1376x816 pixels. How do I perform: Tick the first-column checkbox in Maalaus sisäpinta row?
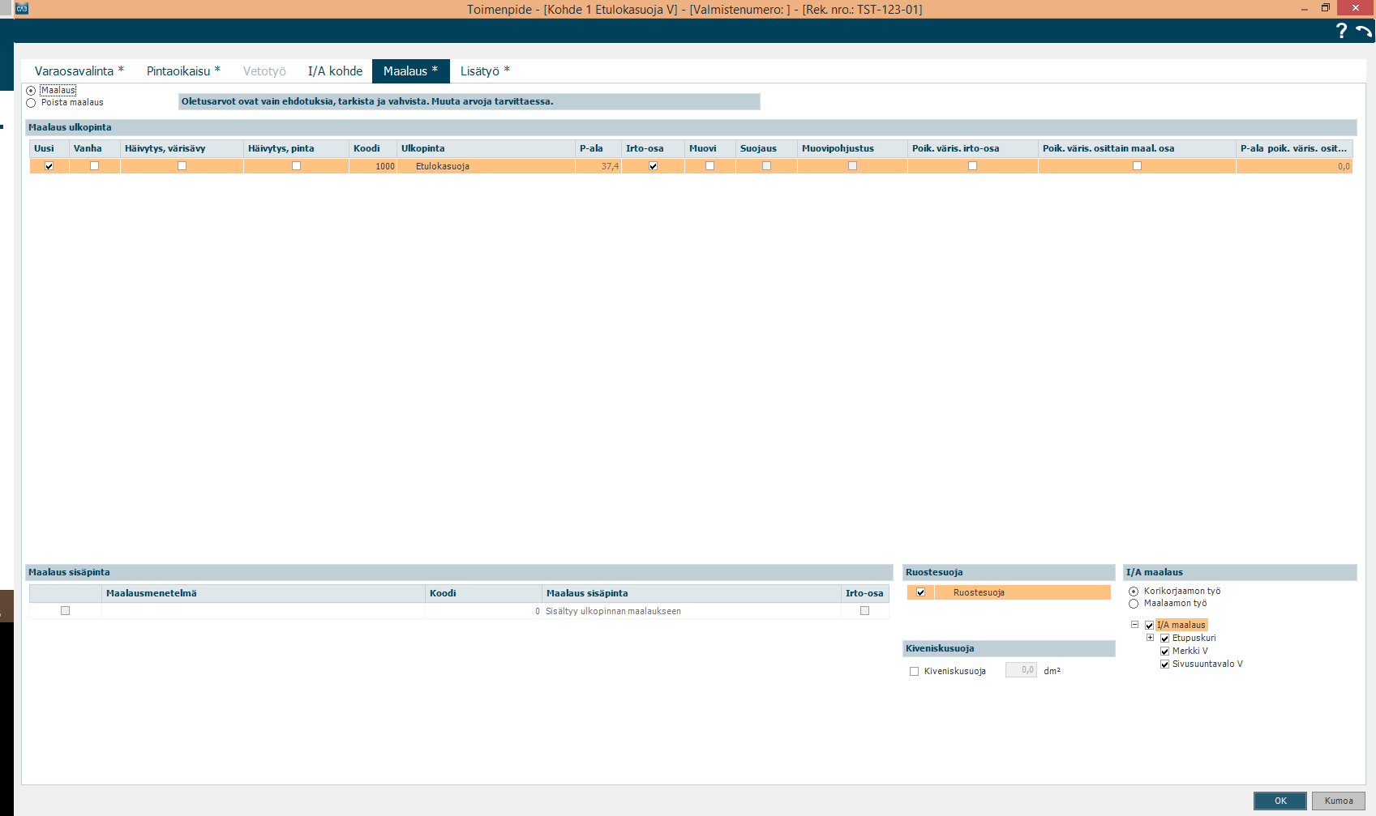(65, 611)
